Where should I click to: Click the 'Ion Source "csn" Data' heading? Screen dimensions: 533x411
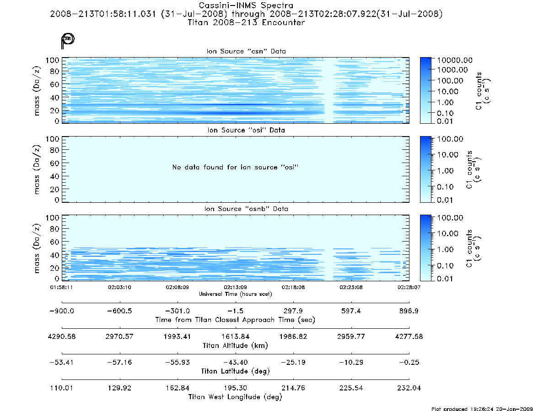tap(246, 51)
